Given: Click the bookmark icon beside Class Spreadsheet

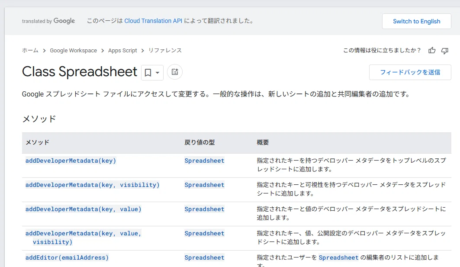Looking at the screenshot, I should click(x=148, y=72).
